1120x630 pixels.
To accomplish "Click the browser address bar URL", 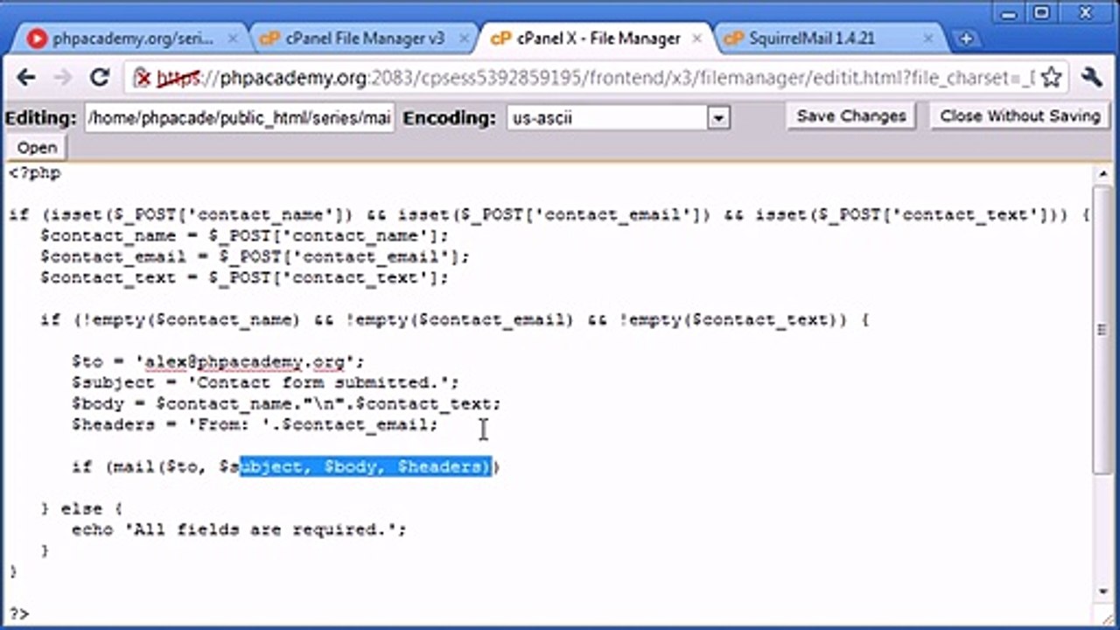I will (595, 78).
